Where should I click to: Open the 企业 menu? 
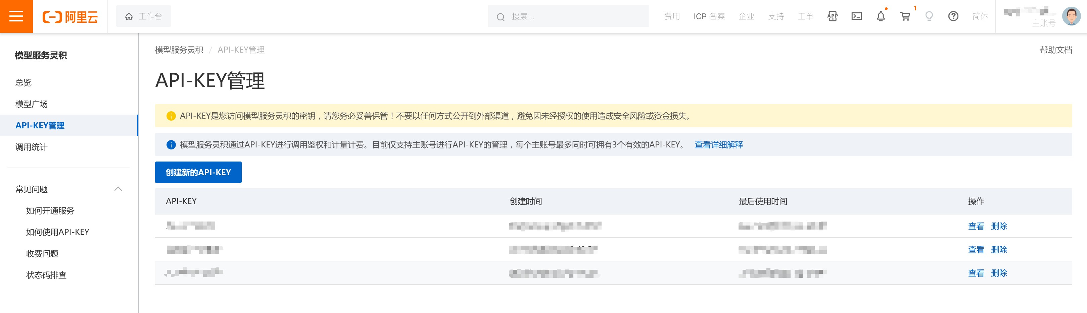[746, 16]
